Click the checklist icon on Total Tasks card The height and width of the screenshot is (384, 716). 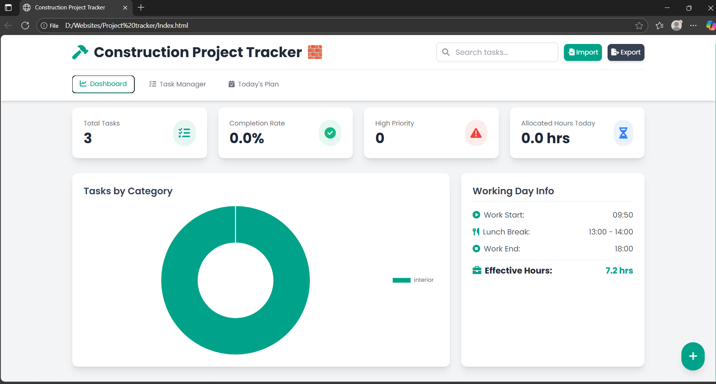click(x=184, y=133)
